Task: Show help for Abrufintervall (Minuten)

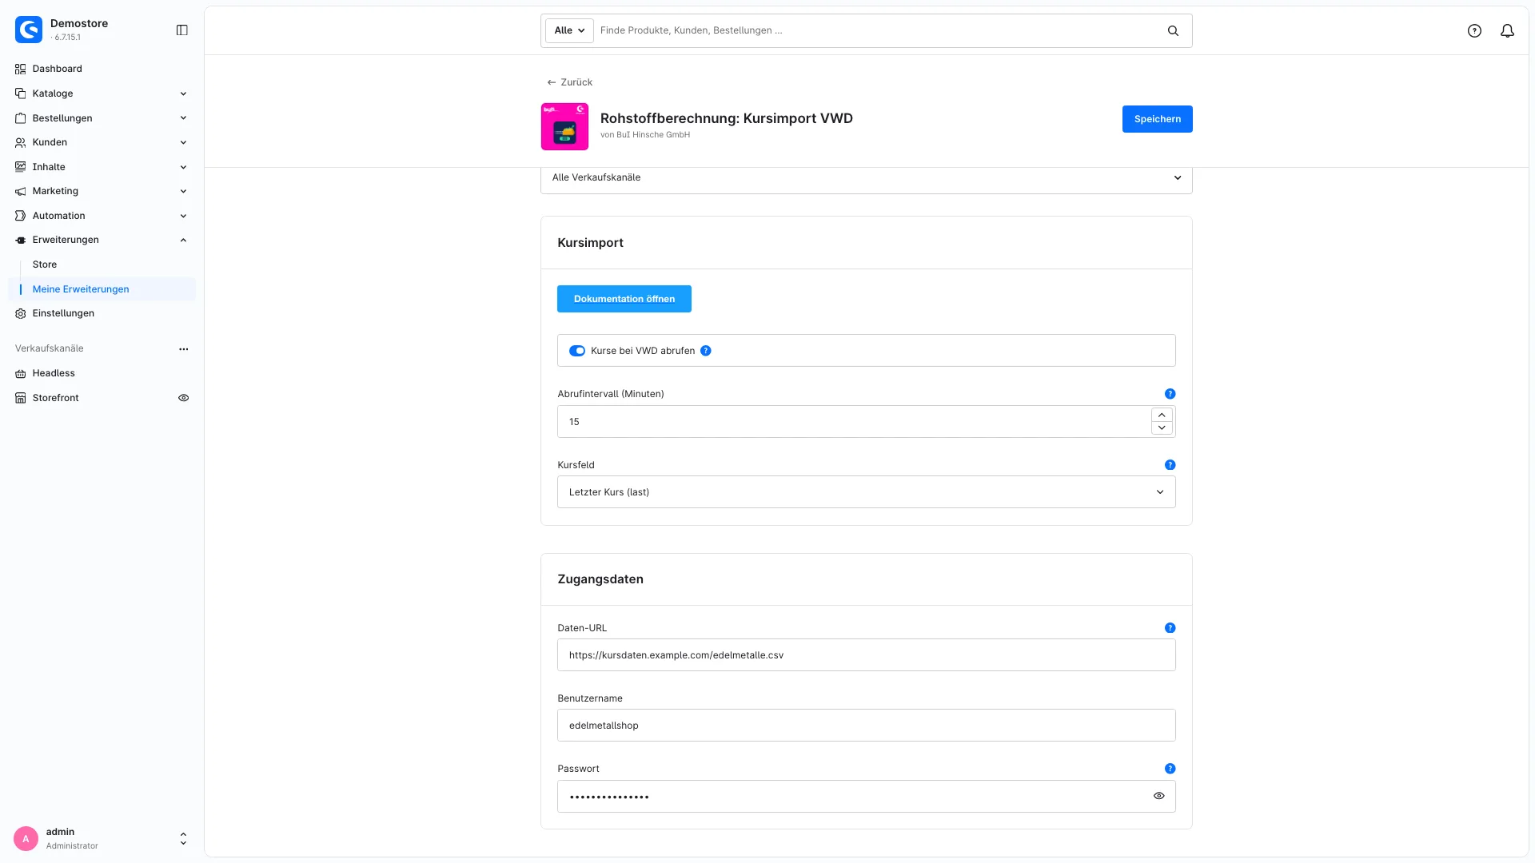Action: click(1170, 394)
